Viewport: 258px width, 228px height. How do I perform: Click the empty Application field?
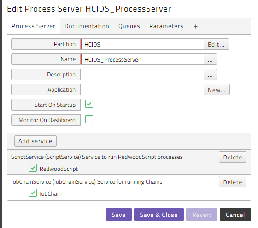(142, 90)
